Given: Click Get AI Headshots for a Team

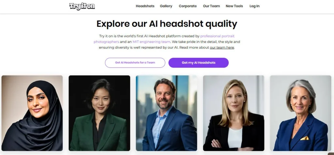Looking at the screenshot, I should coord(135,63).
